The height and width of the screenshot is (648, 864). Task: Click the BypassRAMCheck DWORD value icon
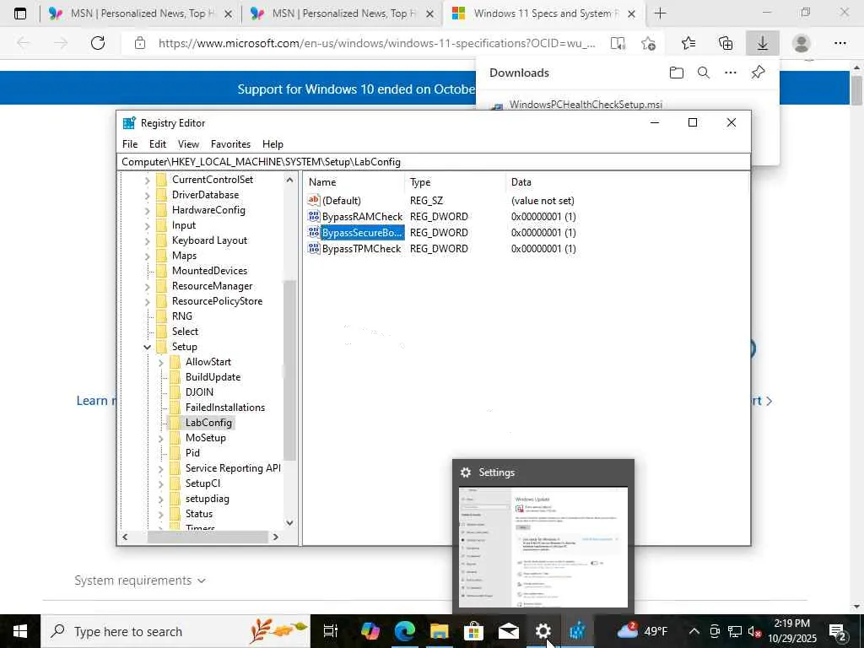pyautogui.click(x=314, y=217)
